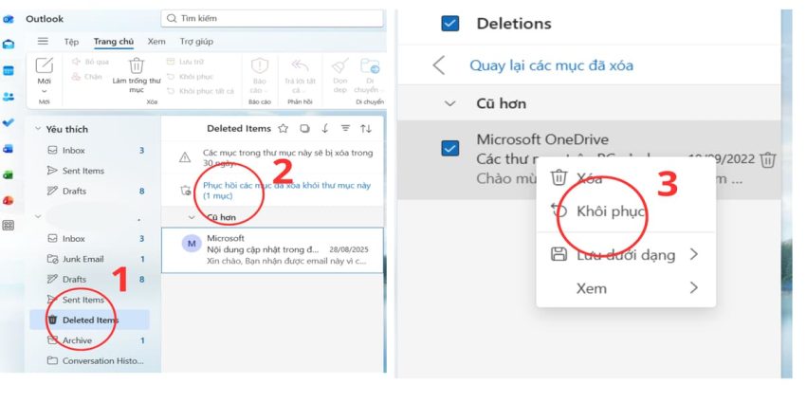Click the filter icon in Deleted Items header
This screenshot has height=403, width=806.
345,129
